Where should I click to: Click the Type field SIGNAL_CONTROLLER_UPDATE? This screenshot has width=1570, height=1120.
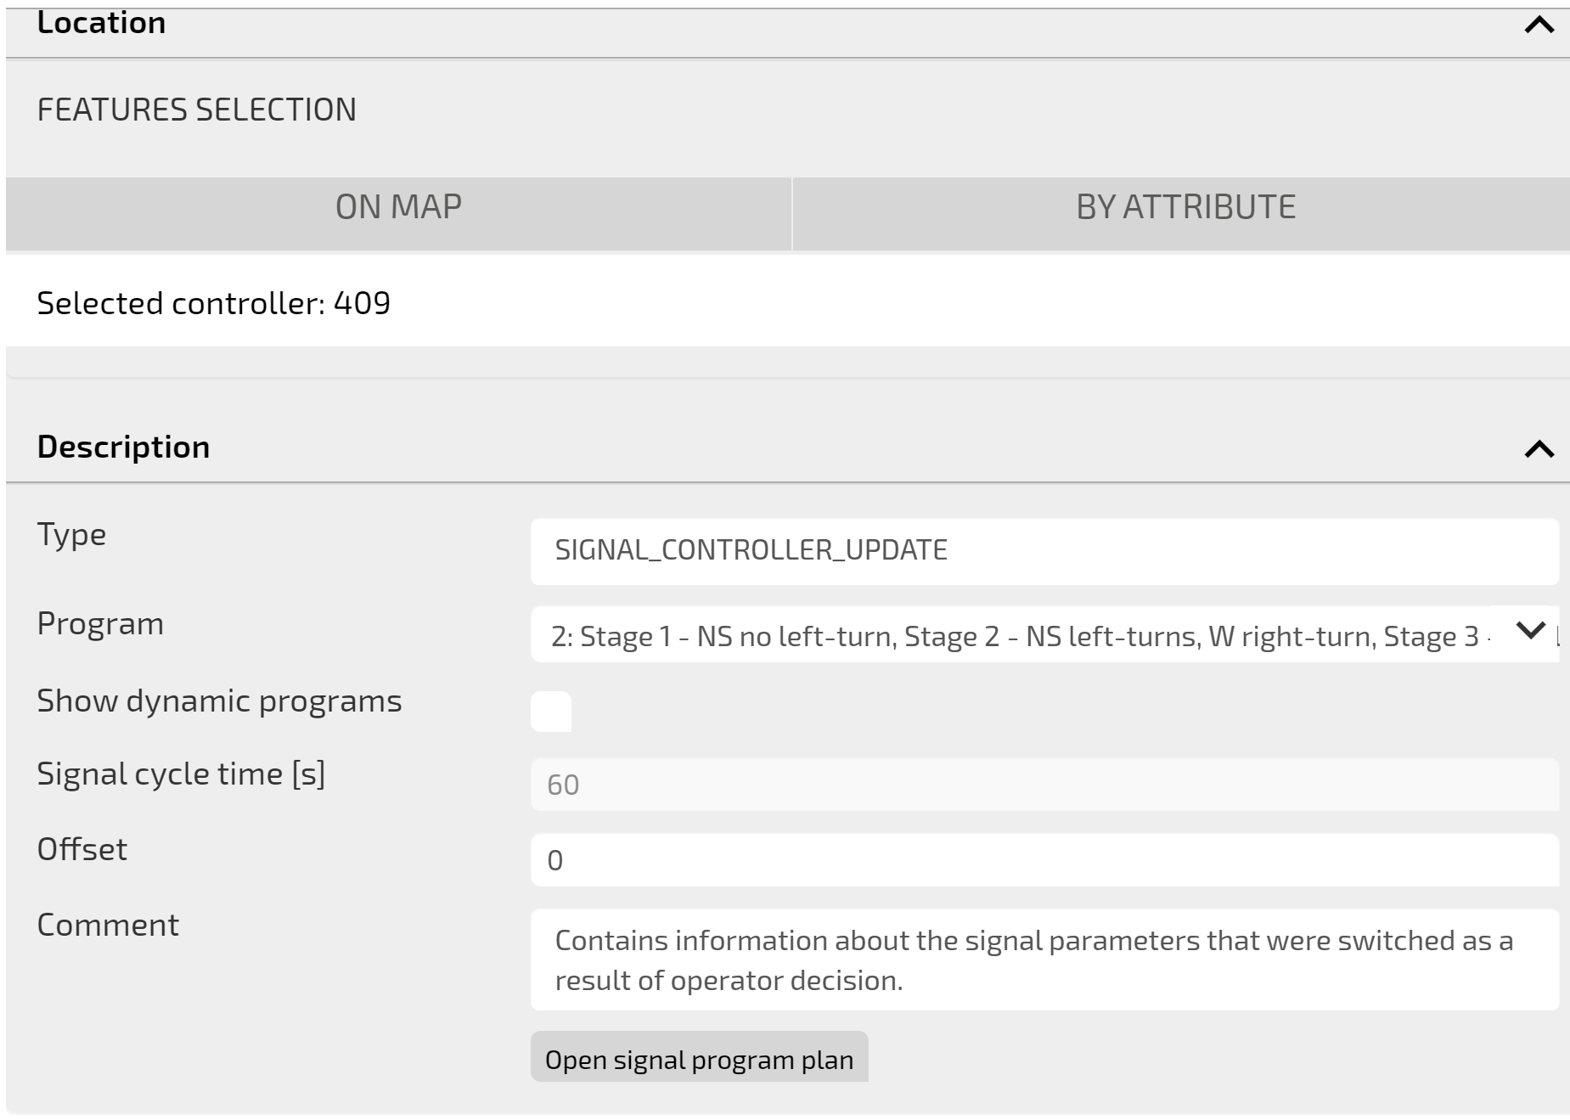point(1044,551)
